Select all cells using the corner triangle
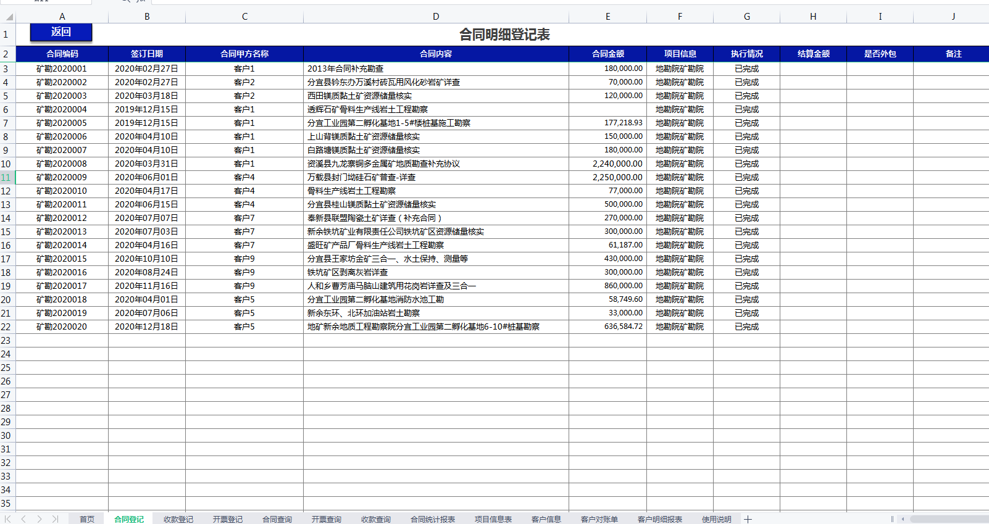Screen dimensions: 989x524 8,17
